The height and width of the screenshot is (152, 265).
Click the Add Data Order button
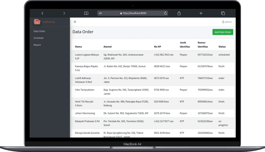pos(223,32)
